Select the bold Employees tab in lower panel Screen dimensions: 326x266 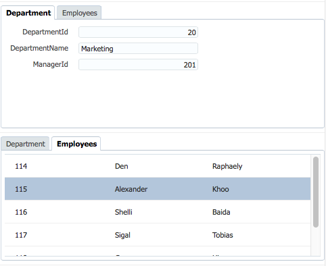76,144
